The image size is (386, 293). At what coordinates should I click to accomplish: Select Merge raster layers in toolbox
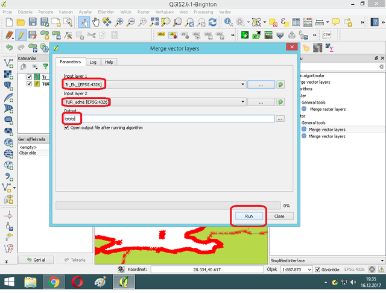click(x=327, y=109)
